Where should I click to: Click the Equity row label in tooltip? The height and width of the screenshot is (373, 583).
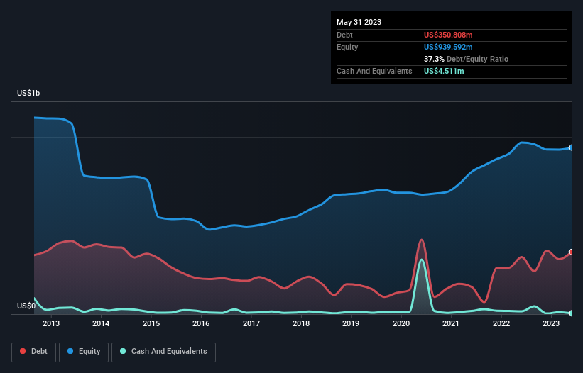coord(347,47)
